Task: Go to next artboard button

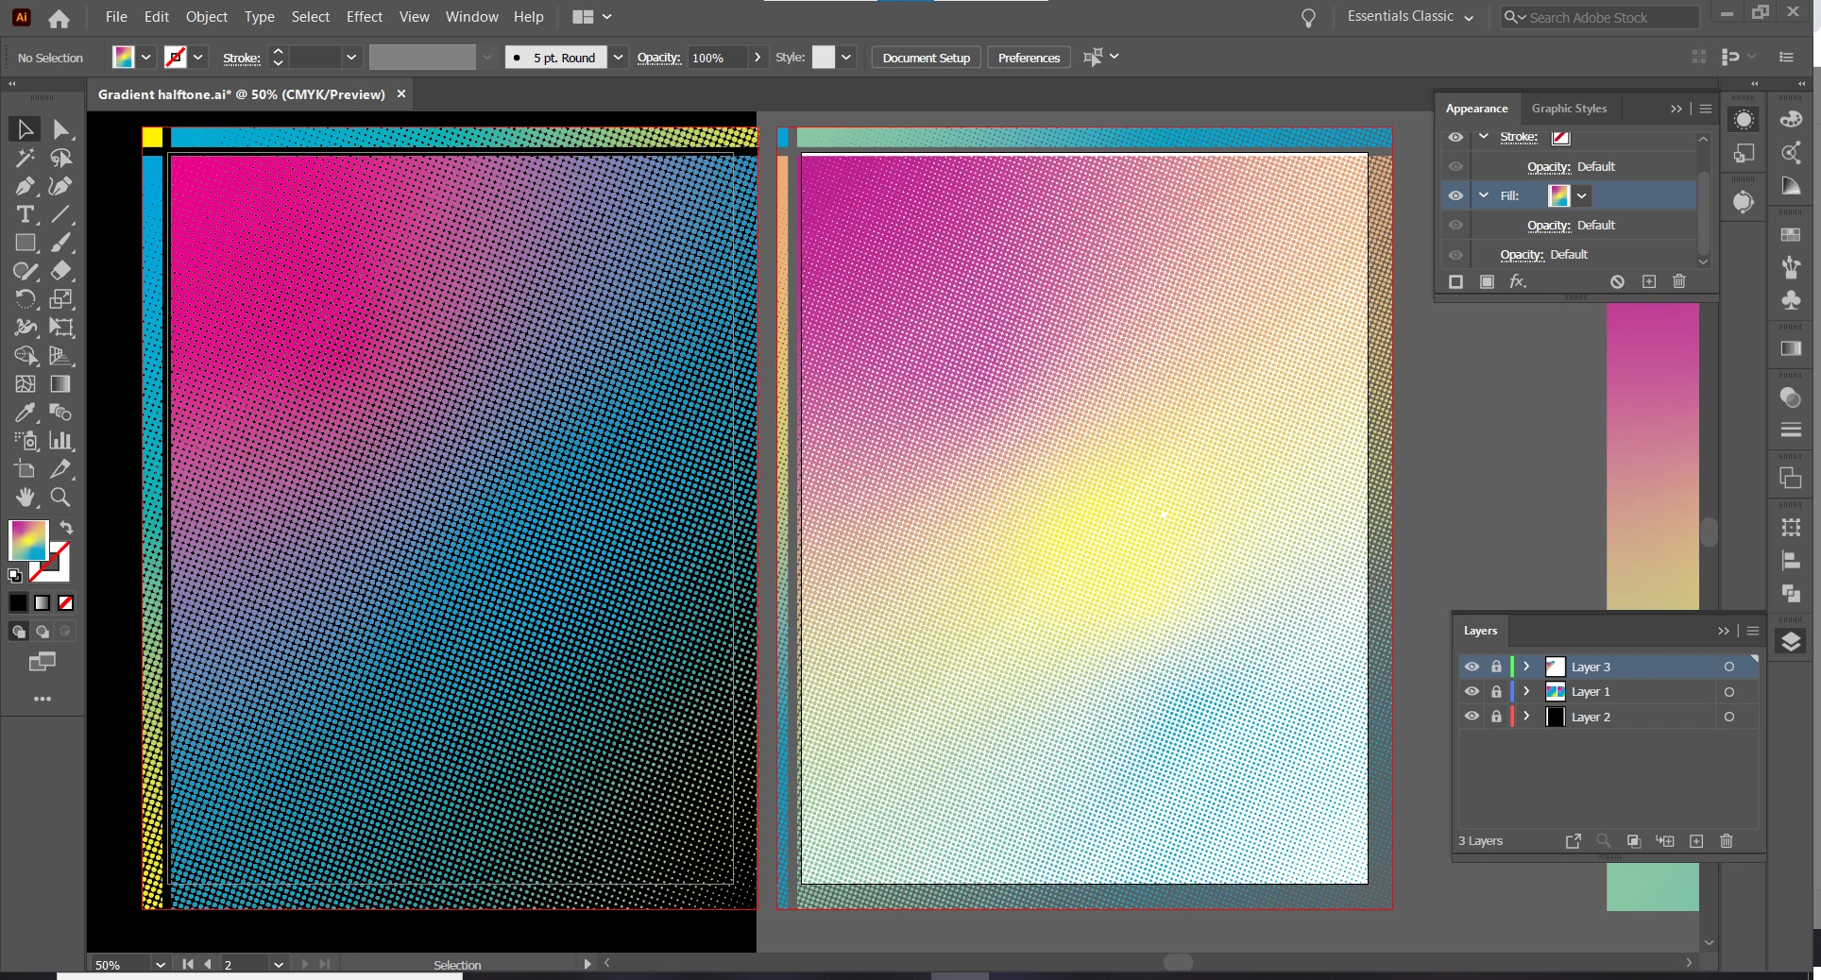Action: [305, 965]
